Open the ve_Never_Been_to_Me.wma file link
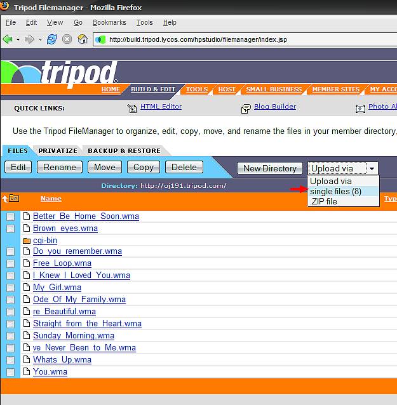This screenshot has height=405, width=397. [84, 347]
